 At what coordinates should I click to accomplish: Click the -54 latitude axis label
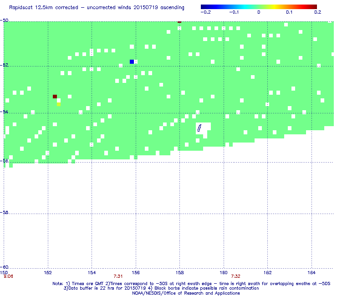[x=4, y=112]
